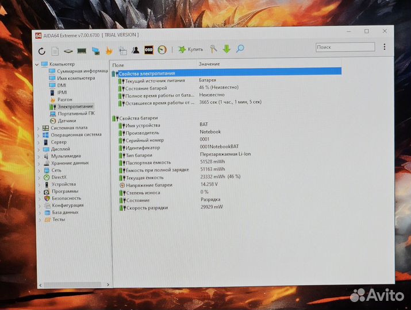Image resolution: width=411 pixels, height=310 pixels.
Task: Click the gauge benchmark toolbar icon
Action: tap(162, 50)
